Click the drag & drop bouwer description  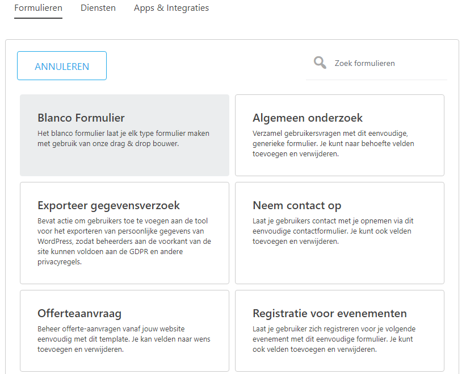123,139
